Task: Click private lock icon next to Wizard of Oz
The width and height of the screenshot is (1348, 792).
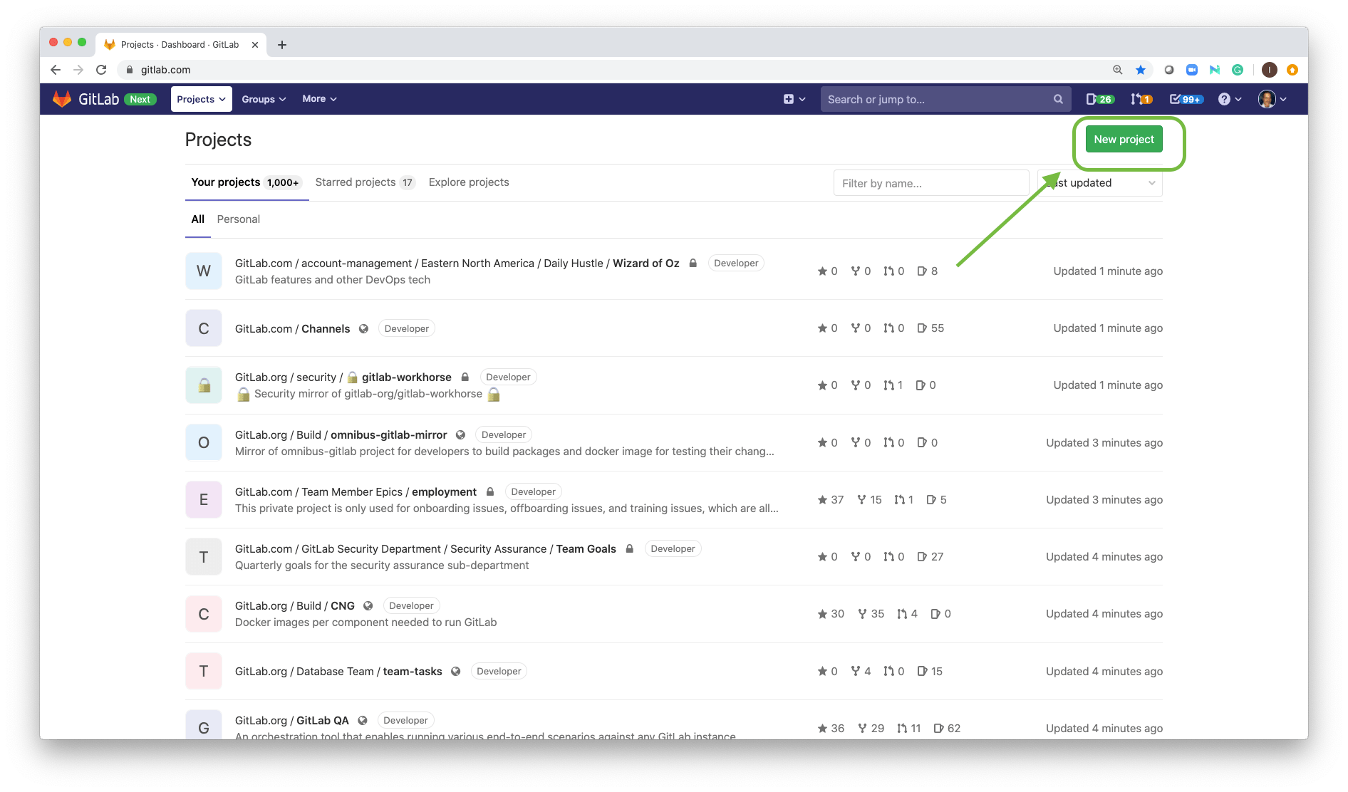Action: [x=693, y=264]
